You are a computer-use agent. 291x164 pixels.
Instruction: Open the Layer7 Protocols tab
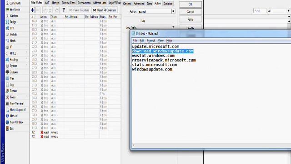(115, 3)
